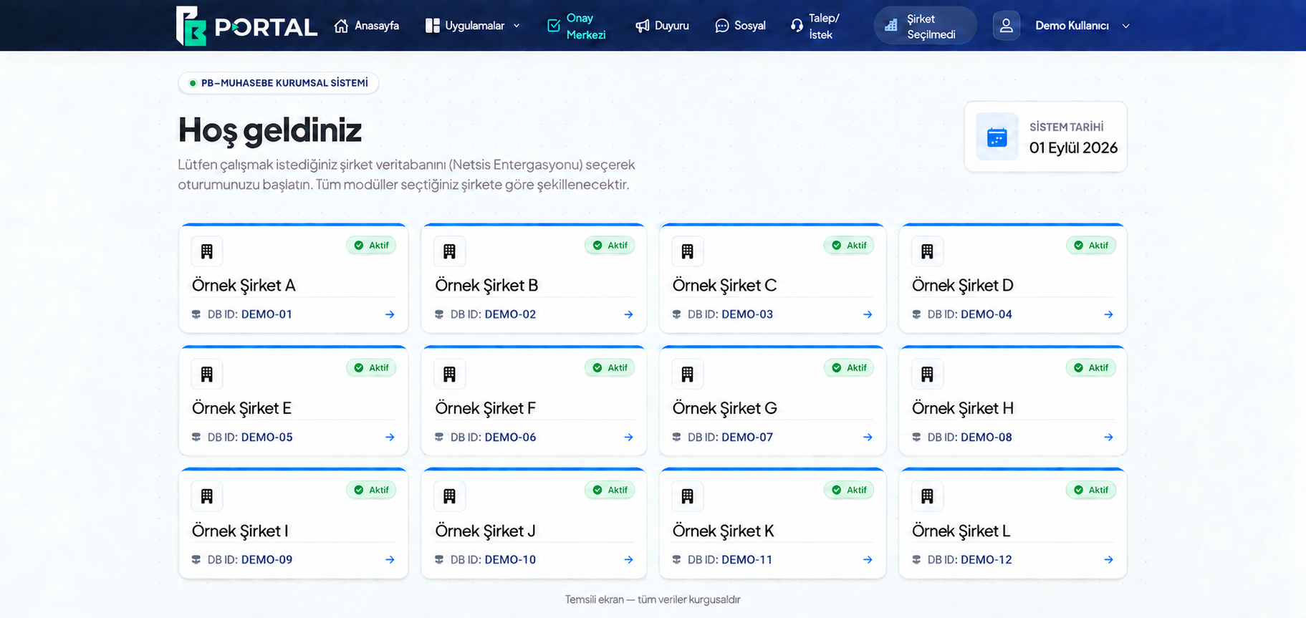
Task: Click the DEMO-01 database ID text
Action: 267,314
